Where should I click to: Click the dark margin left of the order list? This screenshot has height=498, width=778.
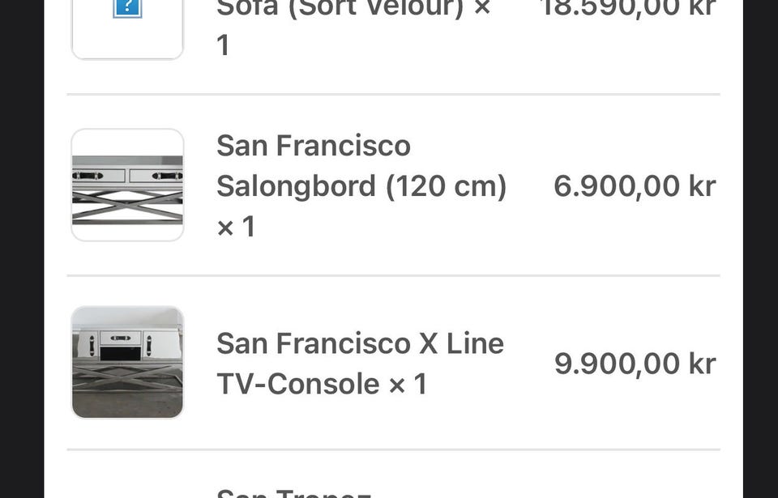point(22,249)
